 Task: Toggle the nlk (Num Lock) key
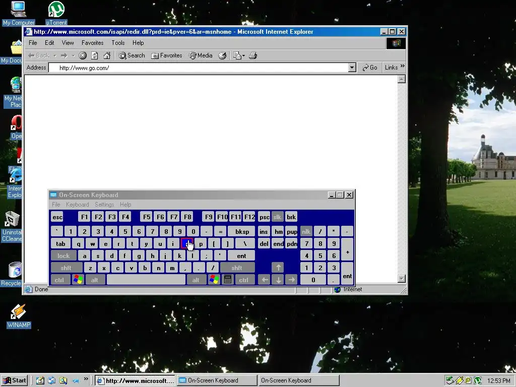click(x=306, y=231)
